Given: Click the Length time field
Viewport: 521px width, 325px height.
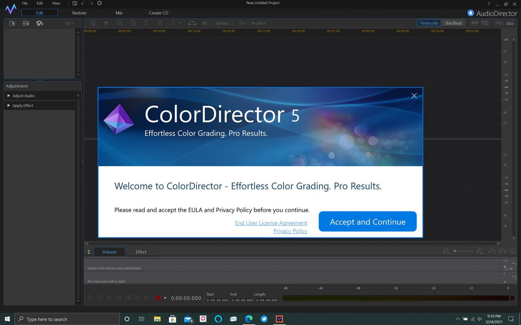Looking at the screenshot, I should pos(267,300).
